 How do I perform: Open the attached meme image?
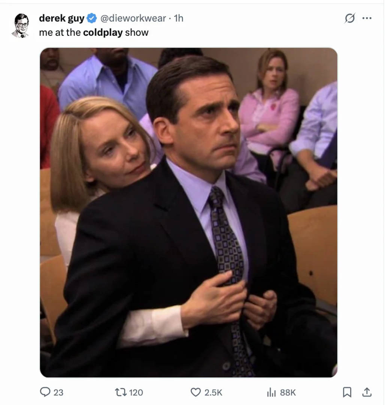(188, 212)
